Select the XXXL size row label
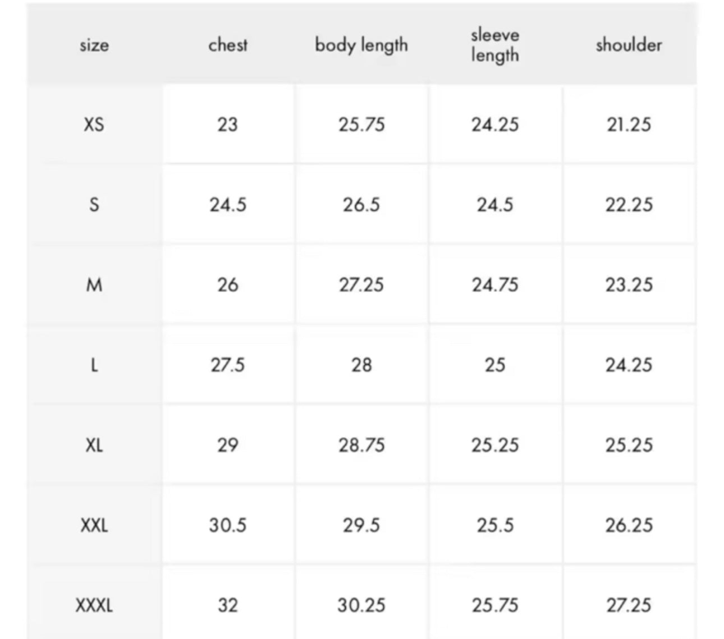724x639 pixels. pos(94,605)
